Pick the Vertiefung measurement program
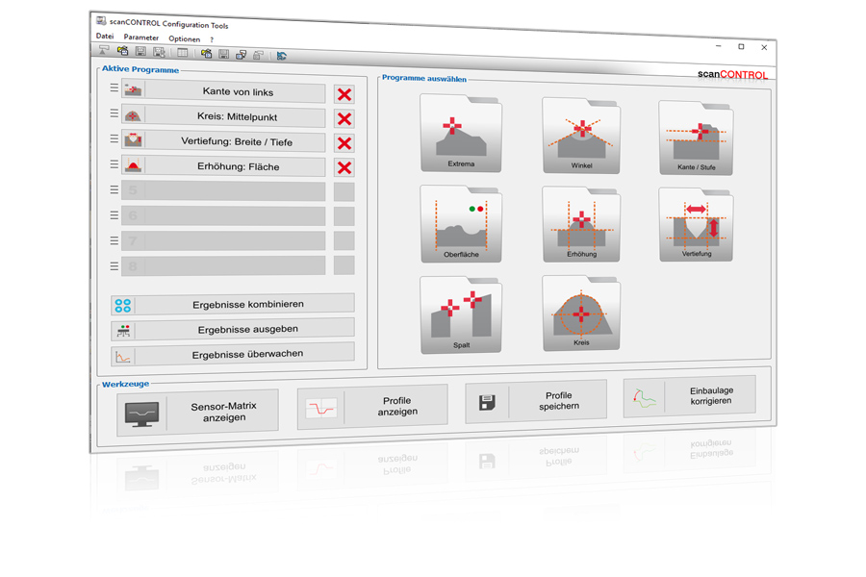The width and height of the screenshot is (866, 577). (696, 225)
